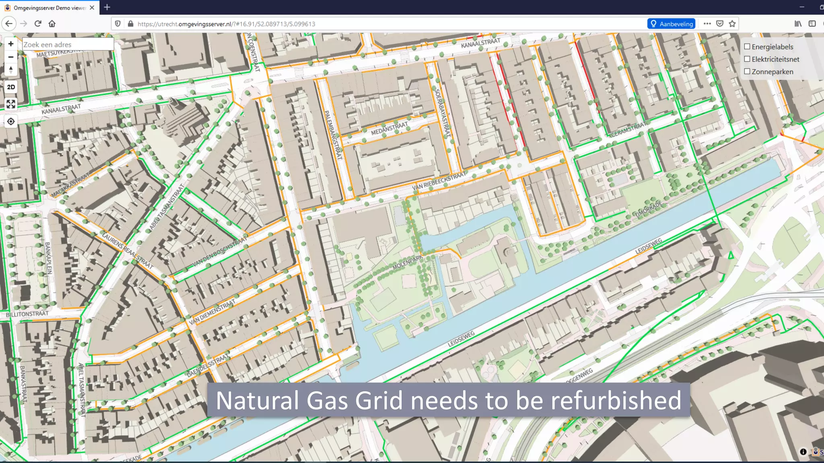Open a new browser tab
824x463 pixels.
coord(107,7)
